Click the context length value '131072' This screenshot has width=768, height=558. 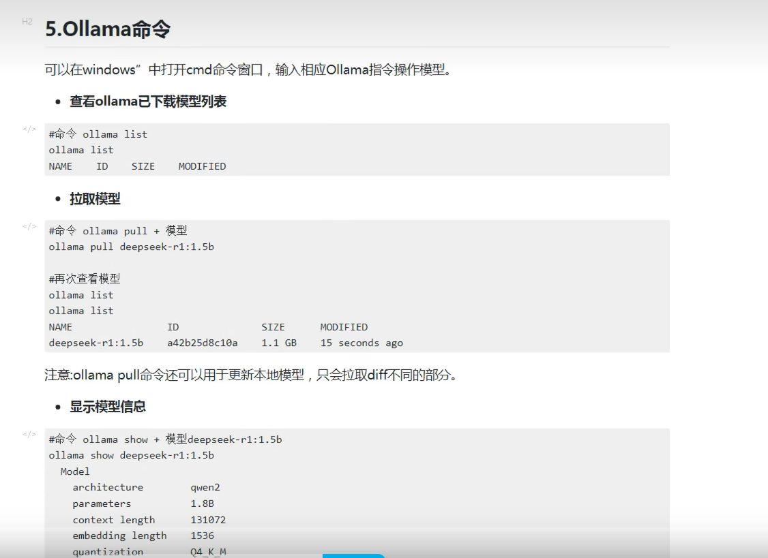point(208,520)
